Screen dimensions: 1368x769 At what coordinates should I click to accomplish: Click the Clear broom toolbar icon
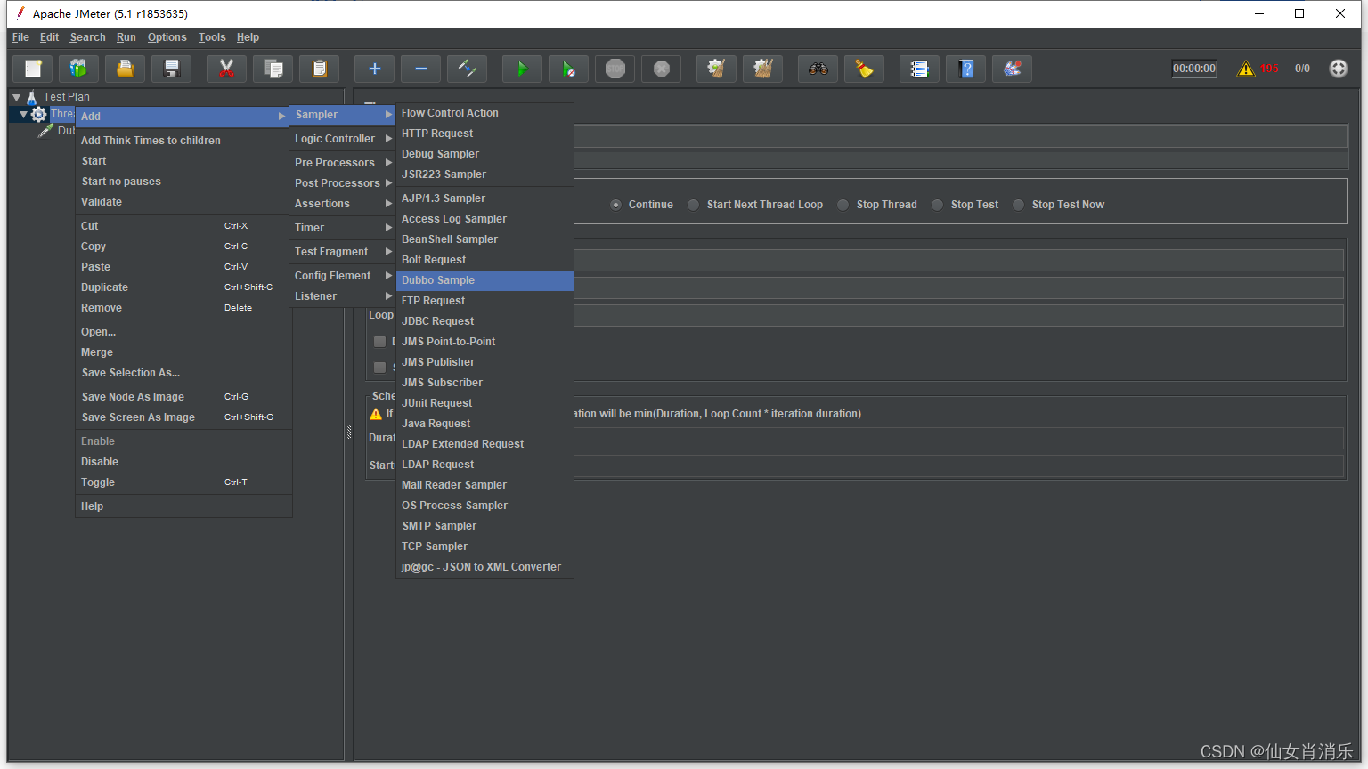pyautogui.click(x=717, y=69)
